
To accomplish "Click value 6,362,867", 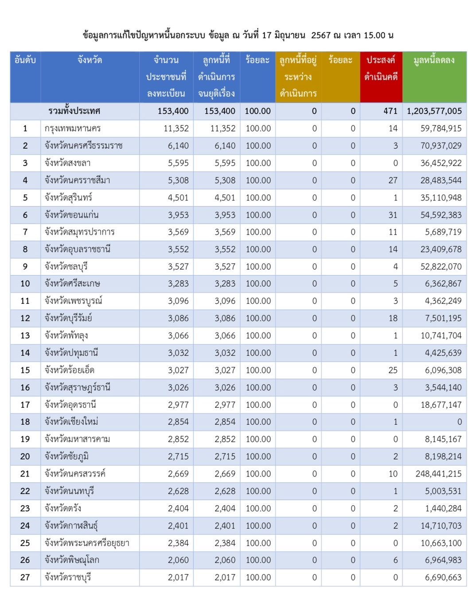I will coord(443,283).
